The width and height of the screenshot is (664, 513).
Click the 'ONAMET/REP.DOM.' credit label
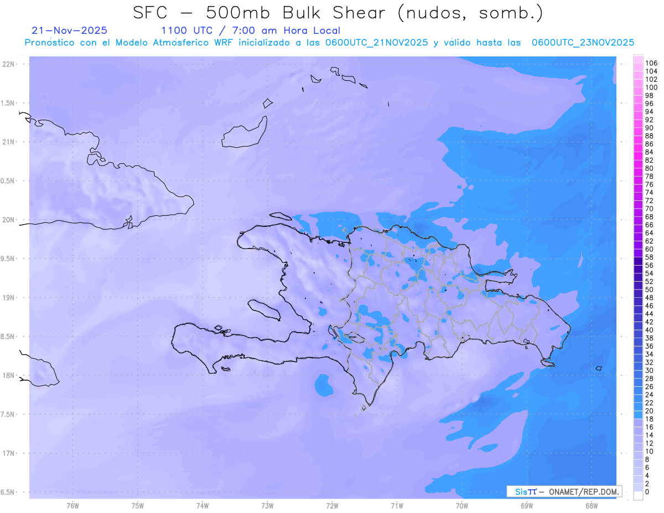pyautogui.click(x=583, y=491)
